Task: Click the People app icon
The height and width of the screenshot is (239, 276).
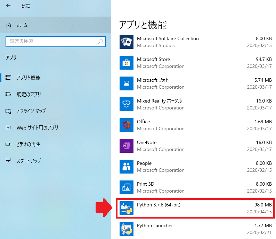Action: pyautogui.click(x=127, y=166)
